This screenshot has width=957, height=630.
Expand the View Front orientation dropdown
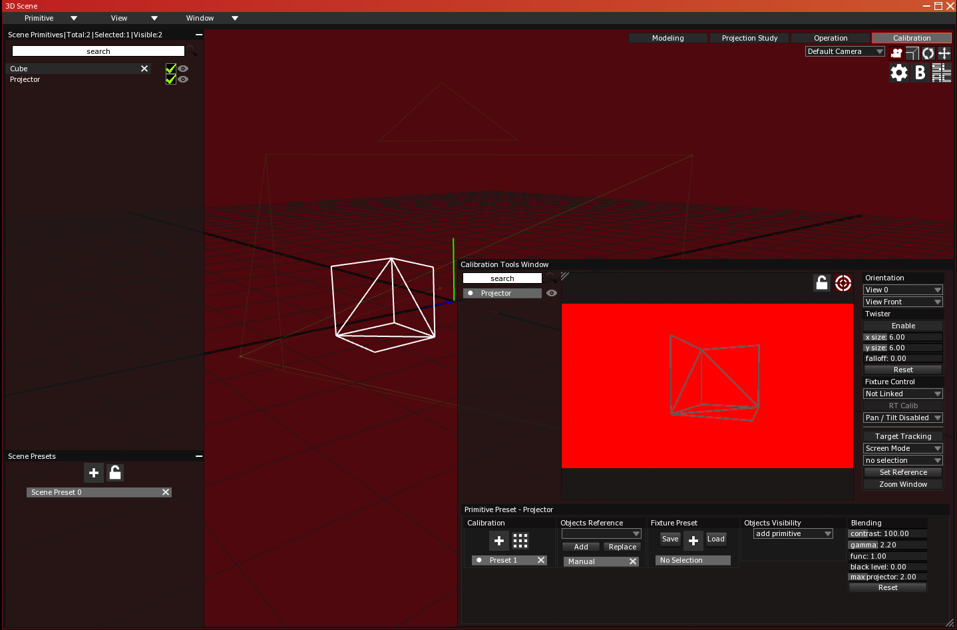pos(902,302)
